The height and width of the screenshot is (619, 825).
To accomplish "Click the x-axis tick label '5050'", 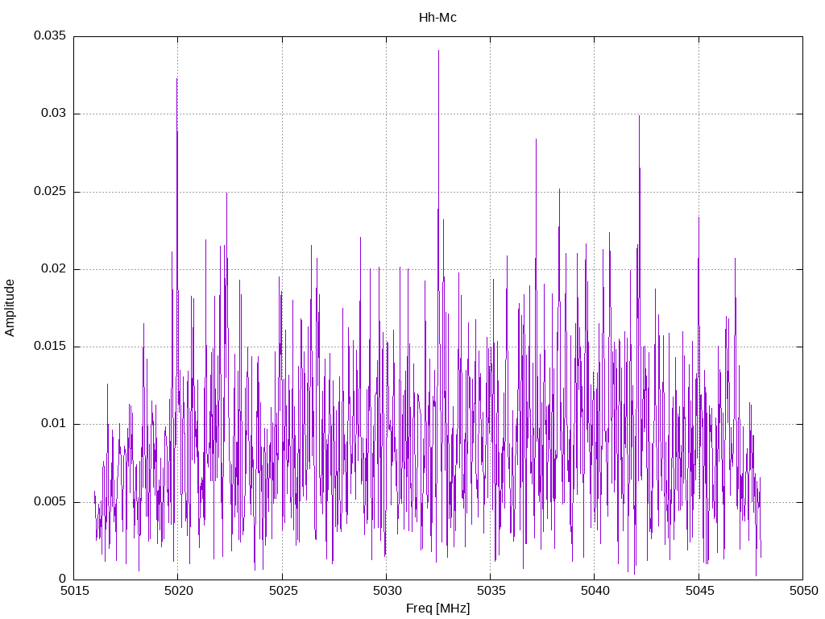I will pos(803,591).
